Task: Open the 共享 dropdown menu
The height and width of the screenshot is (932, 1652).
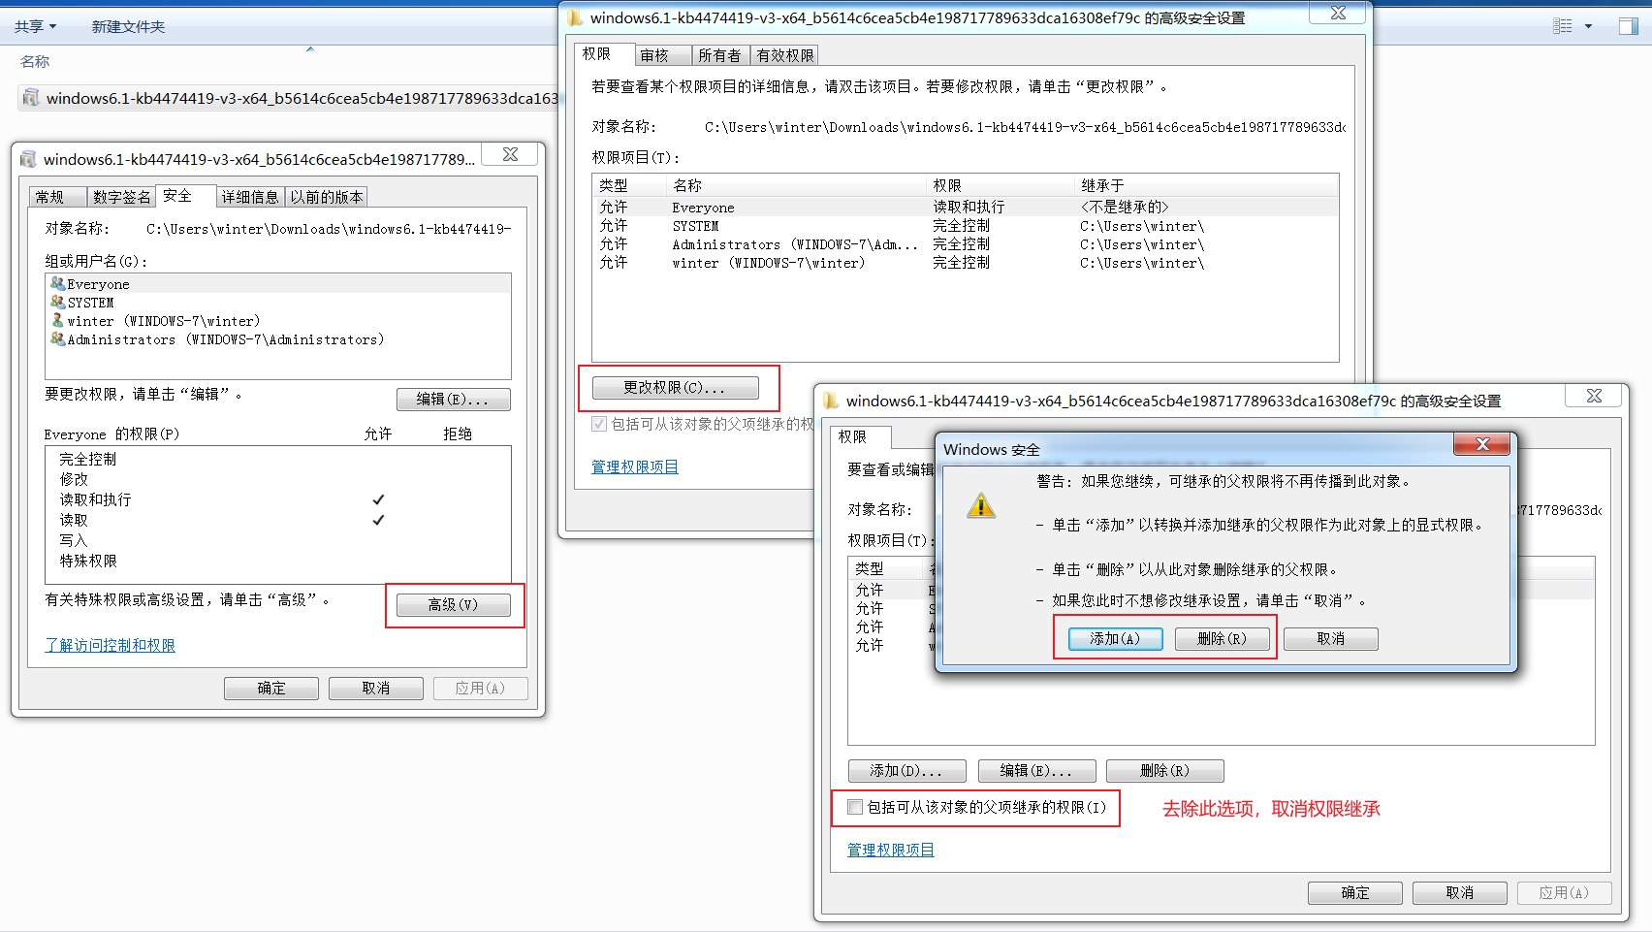Action: pyautogui.click(x=34, y=25)
